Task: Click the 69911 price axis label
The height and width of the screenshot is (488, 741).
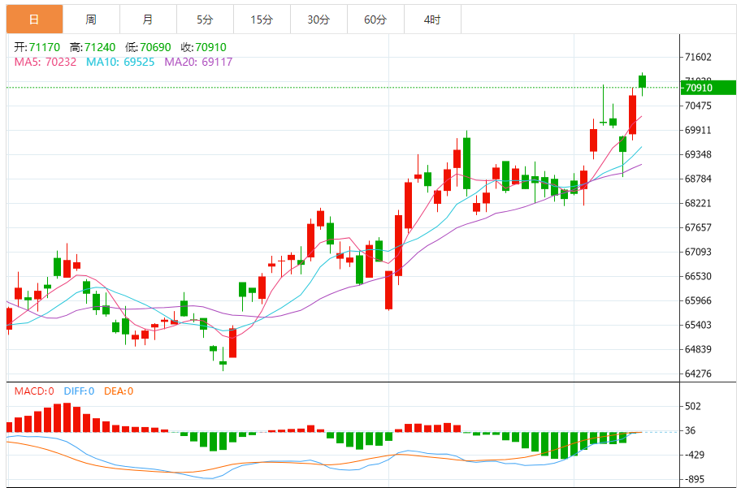Action: point(698,131)
